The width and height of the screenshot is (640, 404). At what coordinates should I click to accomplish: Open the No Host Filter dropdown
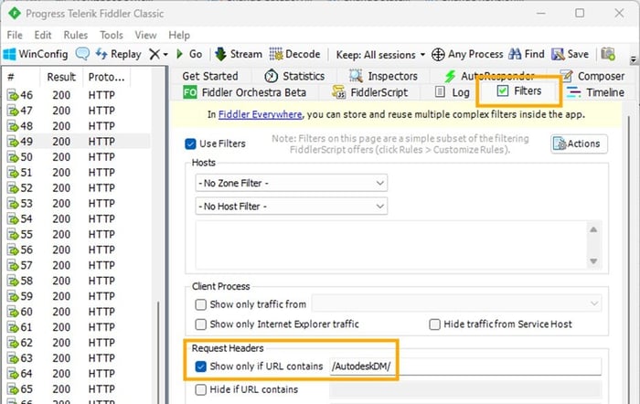[292, 207]
